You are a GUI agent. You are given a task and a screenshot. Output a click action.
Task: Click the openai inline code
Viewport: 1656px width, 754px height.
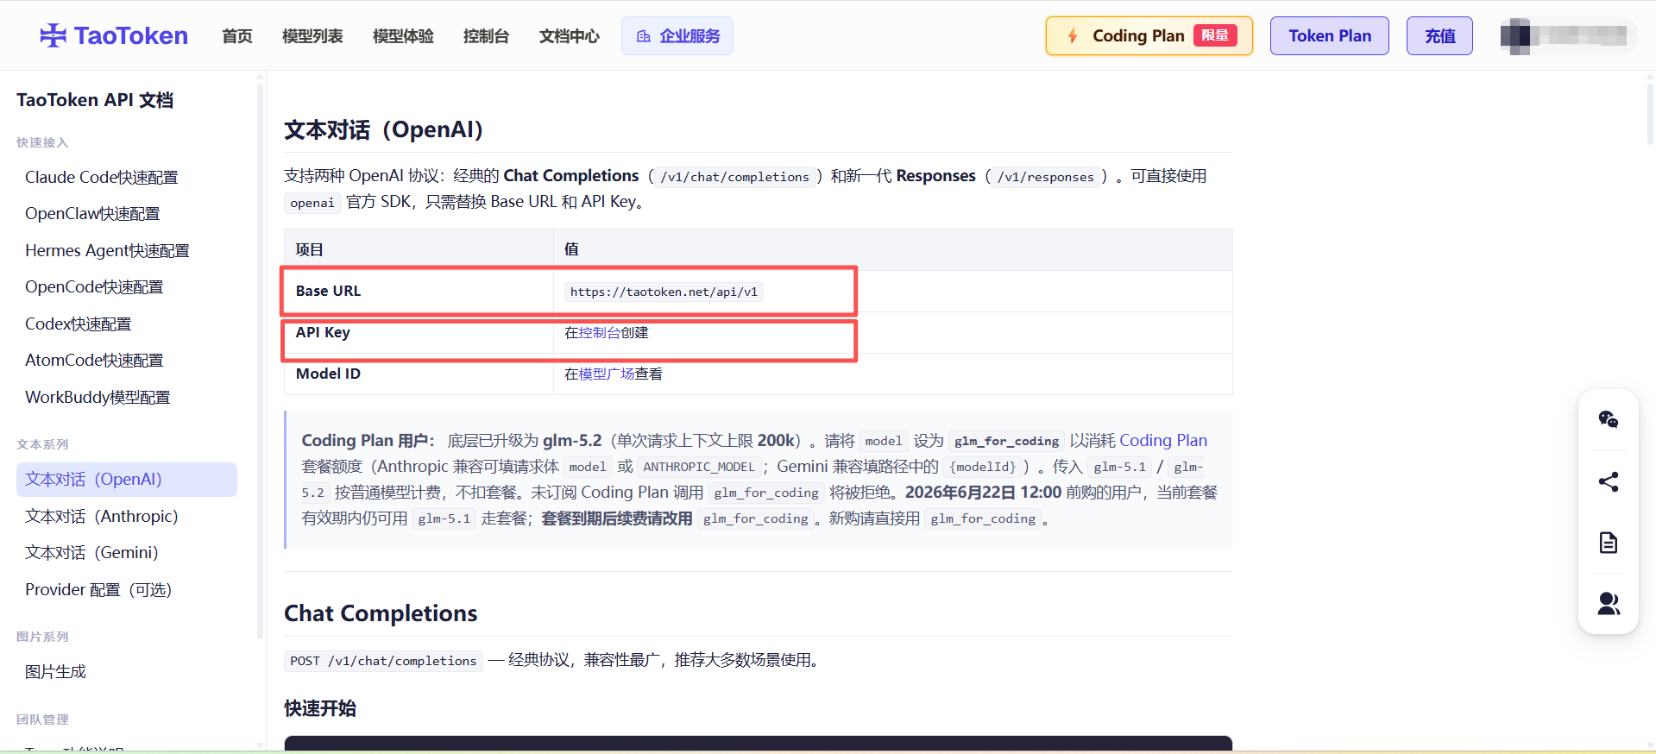tap(312, 203)
